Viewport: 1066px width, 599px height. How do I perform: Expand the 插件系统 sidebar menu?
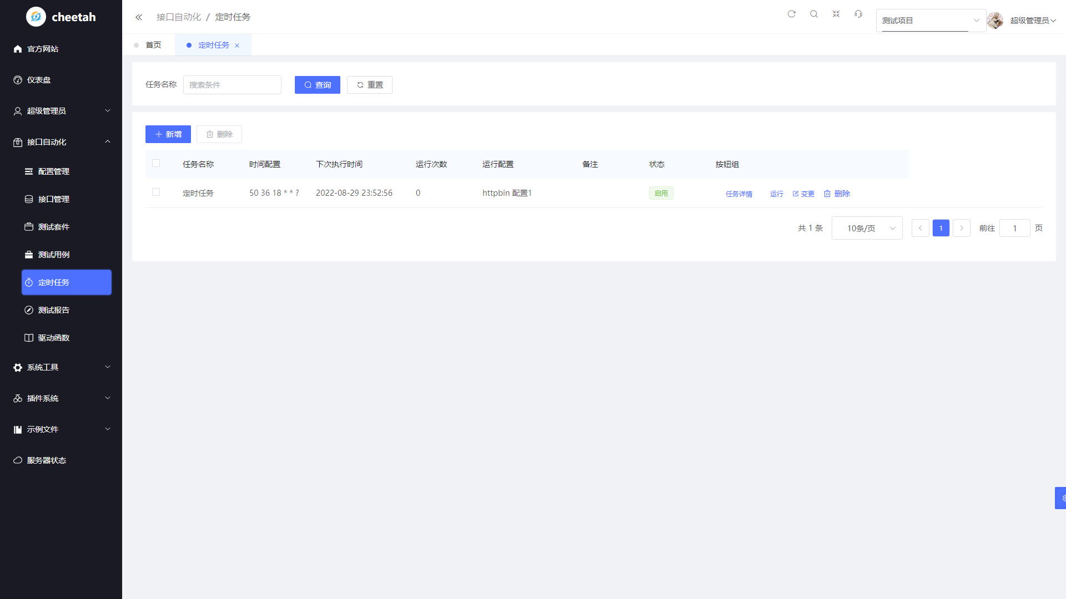(x=61, y=398)
